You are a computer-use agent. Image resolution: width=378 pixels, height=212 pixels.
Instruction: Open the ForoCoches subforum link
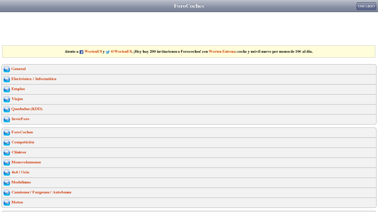point(22,132)
